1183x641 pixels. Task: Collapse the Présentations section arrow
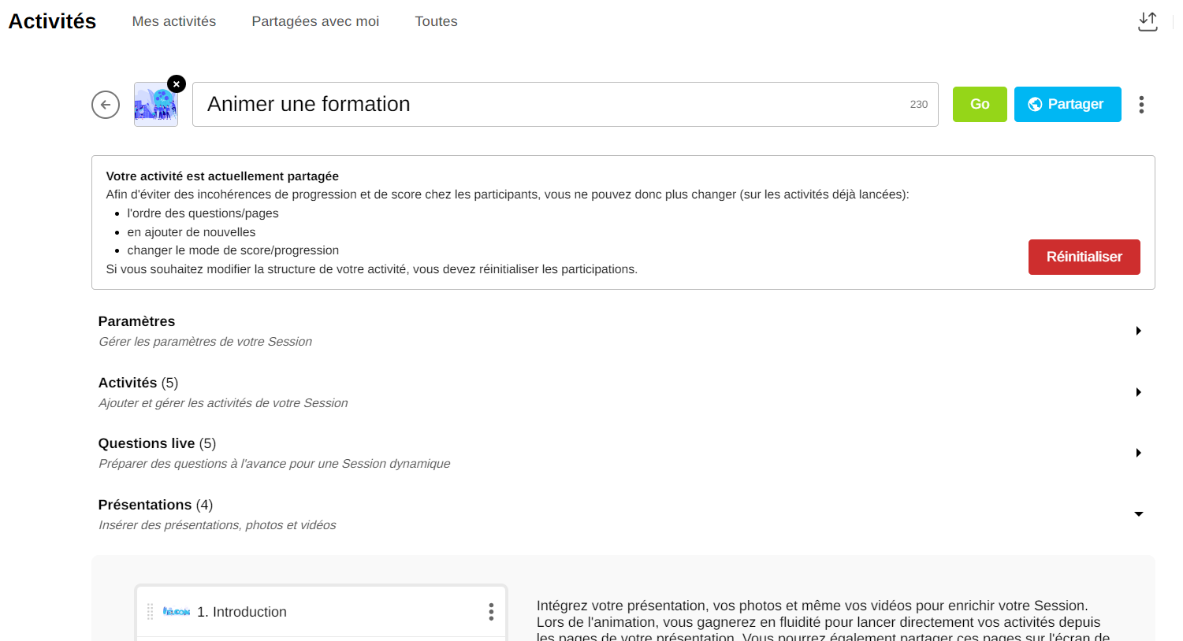click(x=1138, y=514)
